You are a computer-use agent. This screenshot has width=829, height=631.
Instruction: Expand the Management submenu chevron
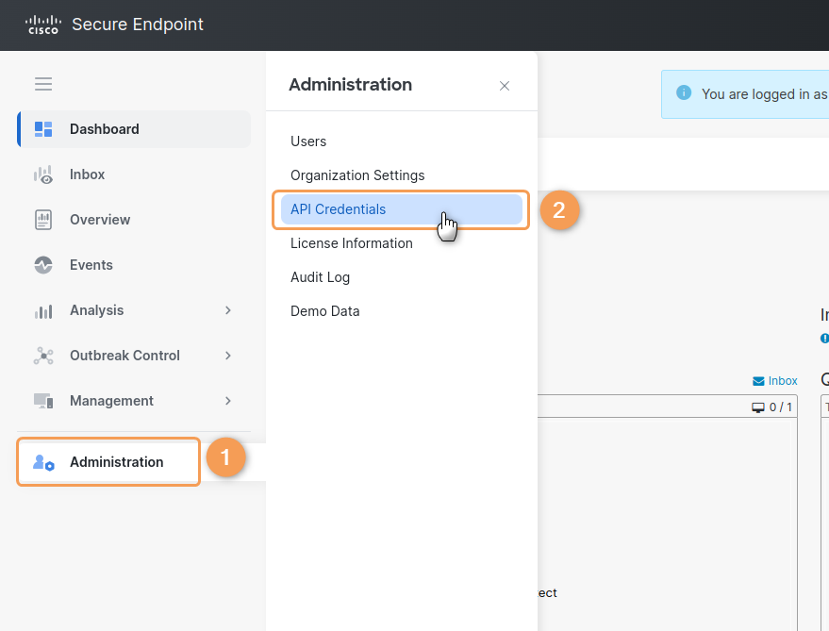tap(228, 401)
